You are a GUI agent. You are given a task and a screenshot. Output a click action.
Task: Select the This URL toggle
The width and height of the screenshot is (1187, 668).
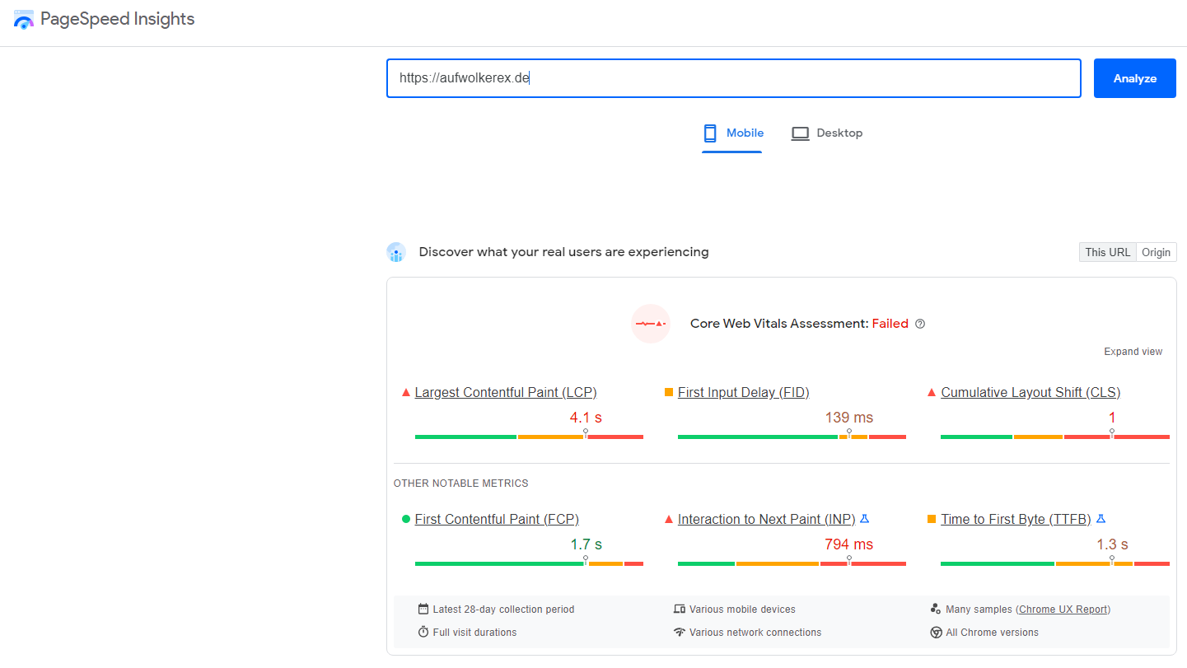coord(1107,252)
